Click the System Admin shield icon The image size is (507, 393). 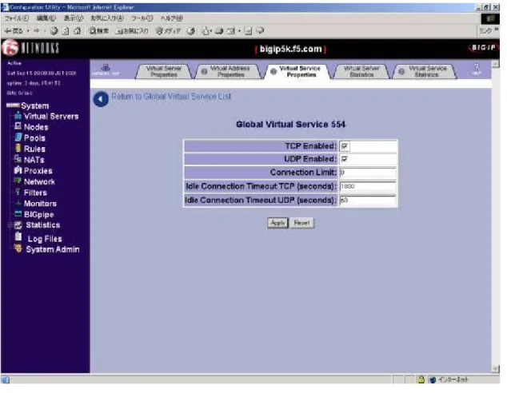click(x=18, y=248)
